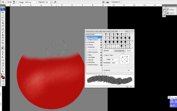
Task: Switch to the Styles tab
Action: tap(104, 31)
